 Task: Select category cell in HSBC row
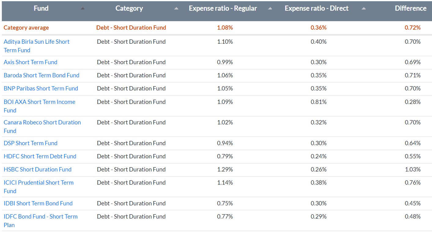click(131, 169)
